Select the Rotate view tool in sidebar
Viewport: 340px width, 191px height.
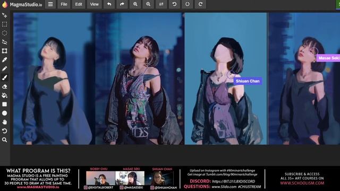point(4,131)
